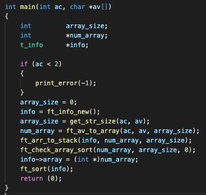Screen dimensions: 206x195
Task: Click the "(int *)" cast
Action: tap(87, 159)
